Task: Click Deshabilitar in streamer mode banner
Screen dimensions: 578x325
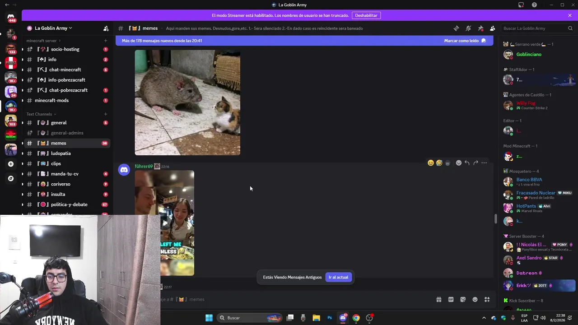Action: 366,15
